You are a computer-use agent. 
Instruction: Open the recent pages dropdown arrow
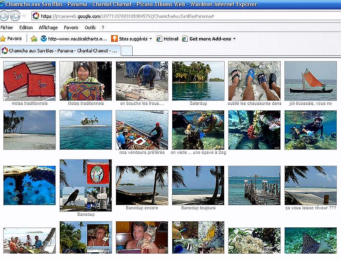click(x=24, y=16)
